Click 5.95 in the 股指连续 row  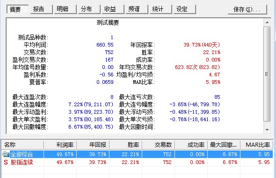[x=264, y=162]
